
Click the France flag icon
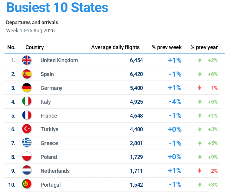pos(27,115)
